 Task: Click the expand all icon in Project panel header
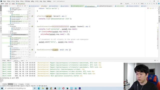pyautogui.click(x=20, y=6)
